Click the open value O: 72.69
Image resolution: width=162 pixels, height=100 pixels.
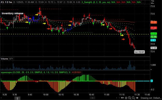tap(39, 2)
